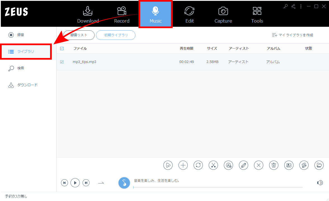Click the playback progress bar
329x201 pixels.
(218, 187)
